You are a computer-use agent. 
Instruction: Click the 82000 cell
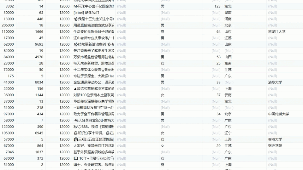tap(9, 51)
